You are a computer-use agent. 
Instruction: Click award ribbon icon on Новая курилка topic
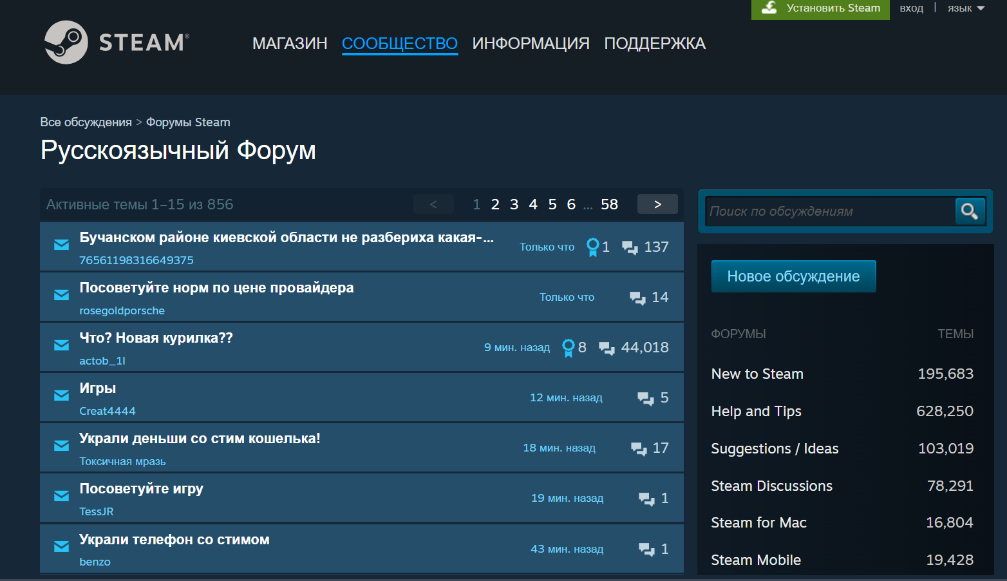click(568, 348)
